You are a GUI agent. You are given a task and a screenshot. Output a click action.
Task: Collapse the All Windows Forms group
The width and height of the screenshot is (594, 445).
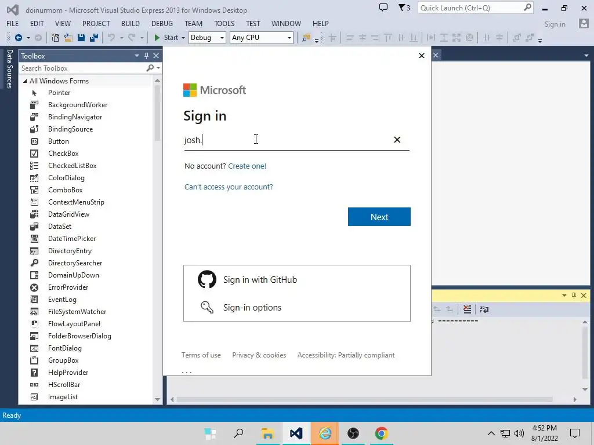point(25,81)
